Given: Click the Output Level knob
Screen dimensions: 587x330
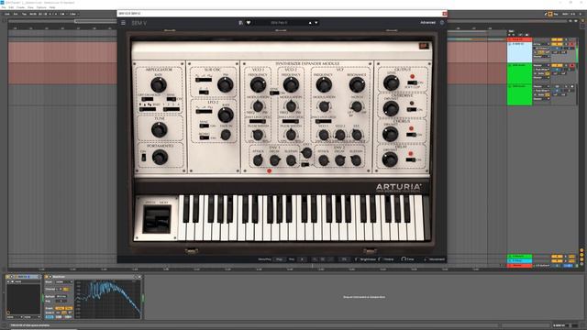Looking at the screenshot, I should (392, 82).
